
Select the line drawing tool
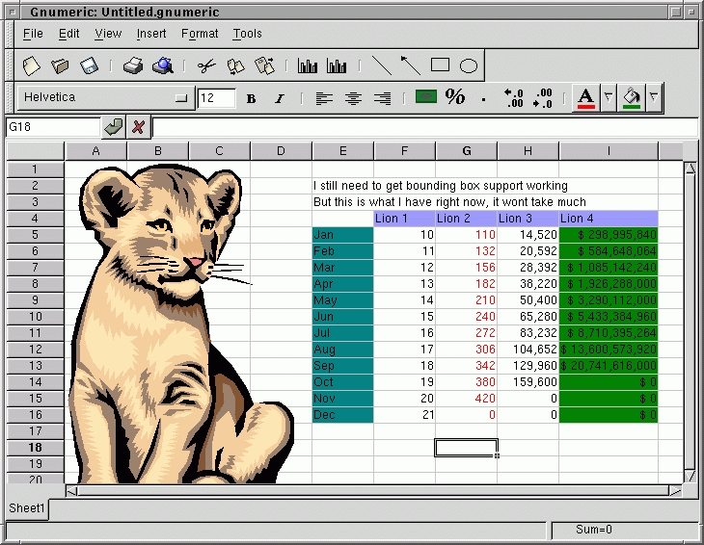382,65
